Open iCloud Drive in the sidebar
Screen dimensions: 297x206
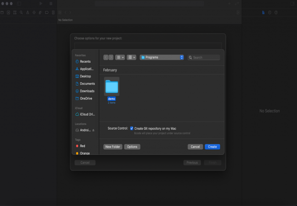pyautogui.click(x=85, y=114)
